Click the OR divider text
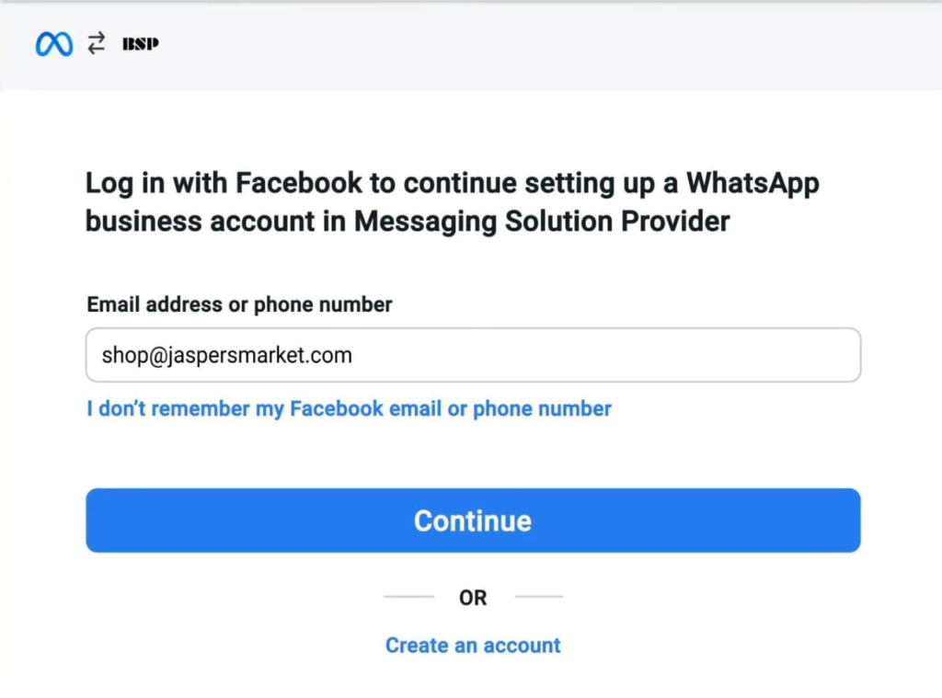The height and width of the screenshot is (698, 942). [473, 598]
